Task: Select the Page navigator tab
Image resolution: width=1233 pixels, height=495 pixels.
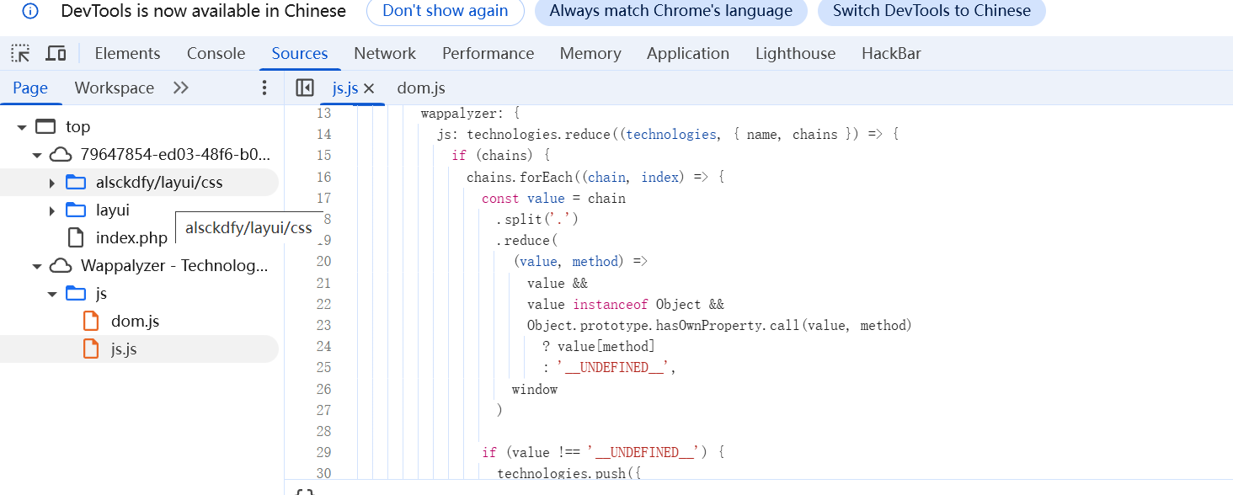Action: [30, 88]
